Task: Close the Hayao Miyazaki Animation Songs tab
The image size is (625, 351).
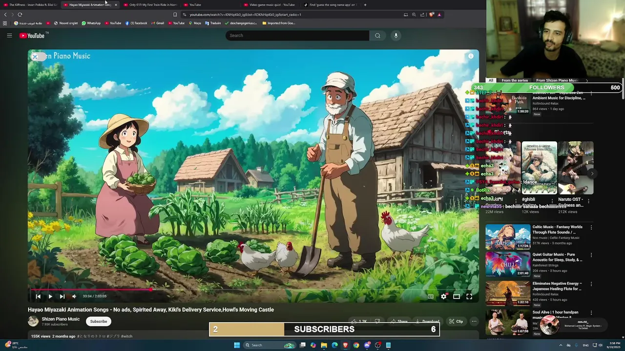Action: (x=116, y=5)
